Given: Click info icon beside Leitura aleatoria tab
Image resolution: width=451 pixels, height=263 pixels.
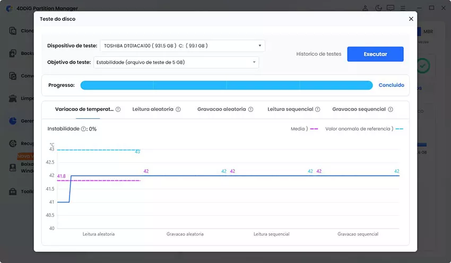Looking at the screenshot, I should pos(178,109).
